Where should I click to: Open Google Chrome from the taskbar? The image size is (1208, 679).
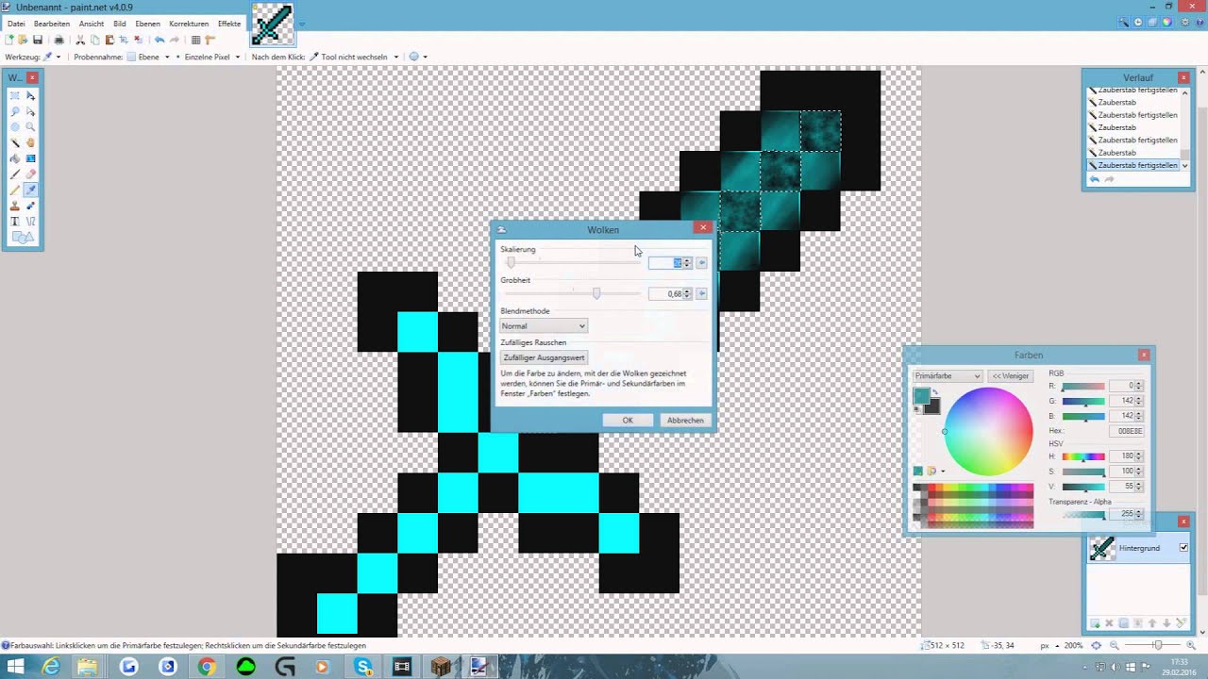coord(207,667)
